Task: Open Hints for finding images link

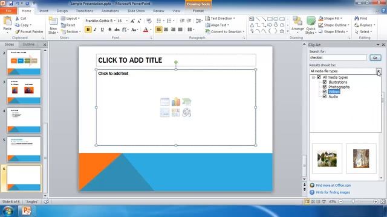Action: point(333,192)
